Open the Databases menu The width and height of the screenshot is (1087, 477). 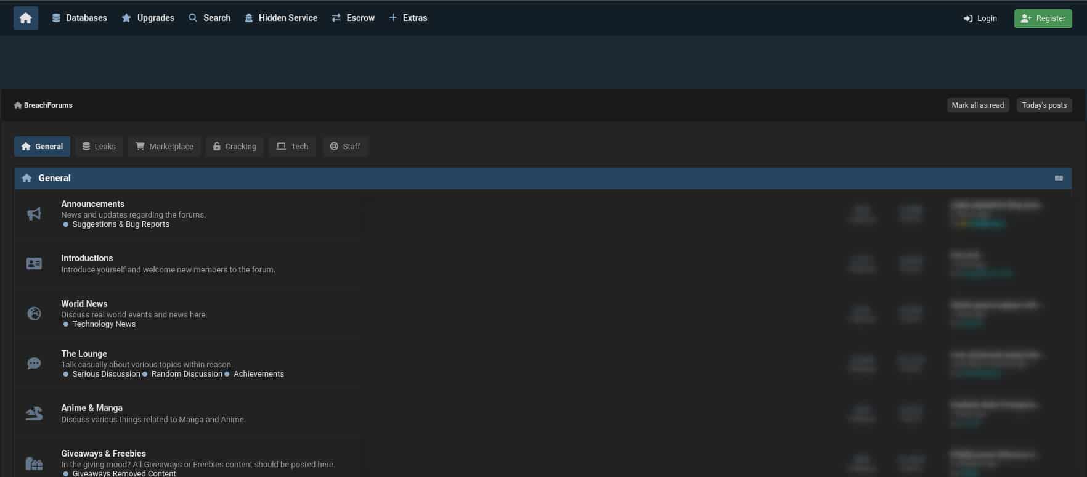point(79,18)
